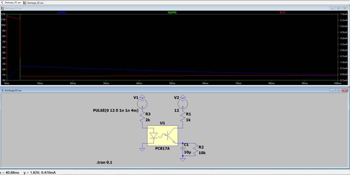Switch to the Discharge_RC.asc tab
Screen dimensions: 350x175
pyautogui.click(x=11, y=2)
